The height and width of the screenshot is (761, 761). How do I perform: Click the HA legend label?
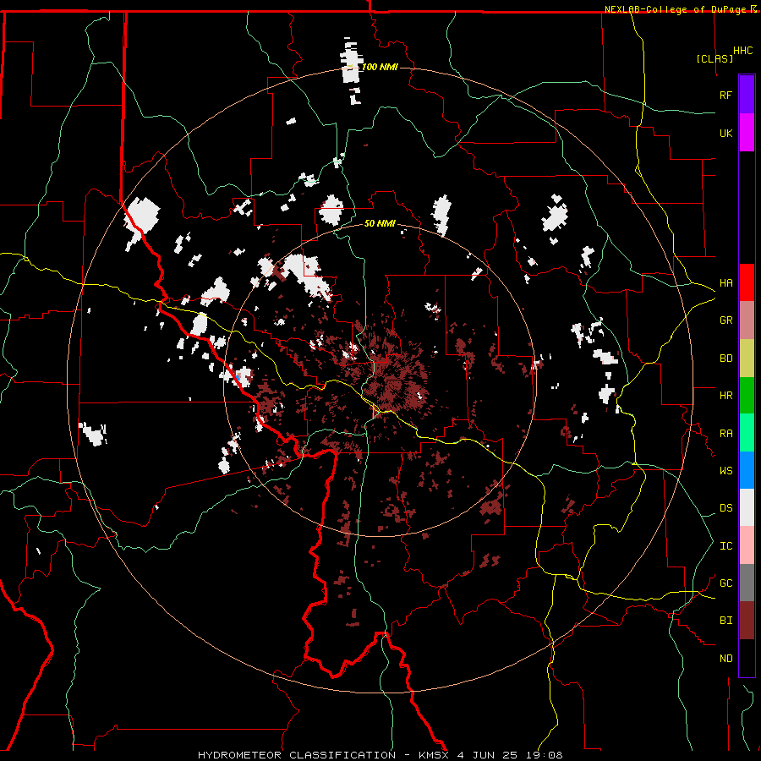[x=725, y=282]
